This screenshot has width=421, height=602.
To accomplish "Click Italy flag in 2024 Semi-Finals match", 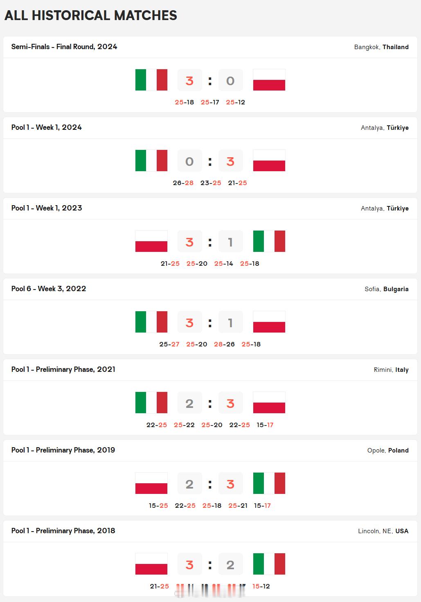I will point(151,80).
